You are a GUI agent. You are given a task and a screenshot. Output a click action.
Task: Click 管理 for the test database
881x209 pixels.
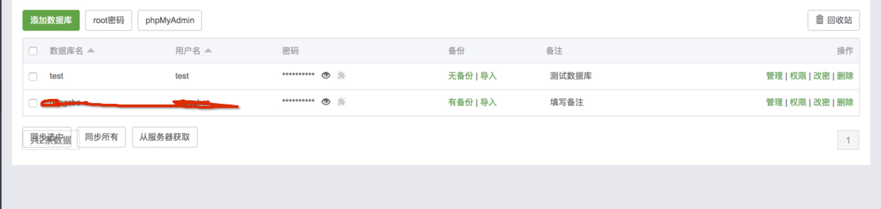tap(774, 76)
